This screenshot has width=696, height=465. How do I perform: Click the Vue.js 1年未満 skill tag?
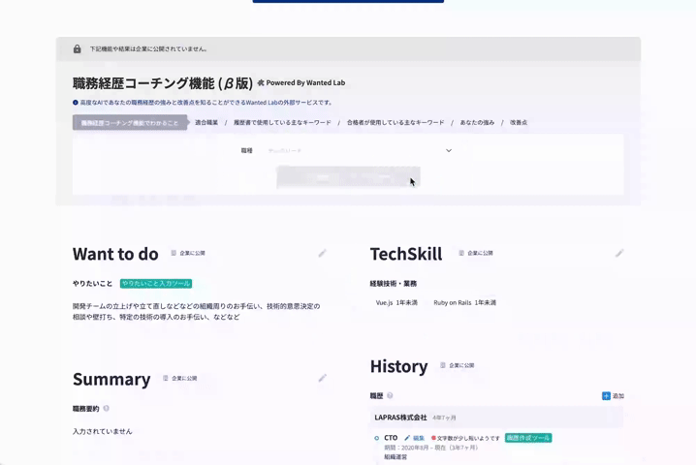[x=396, y=303]
